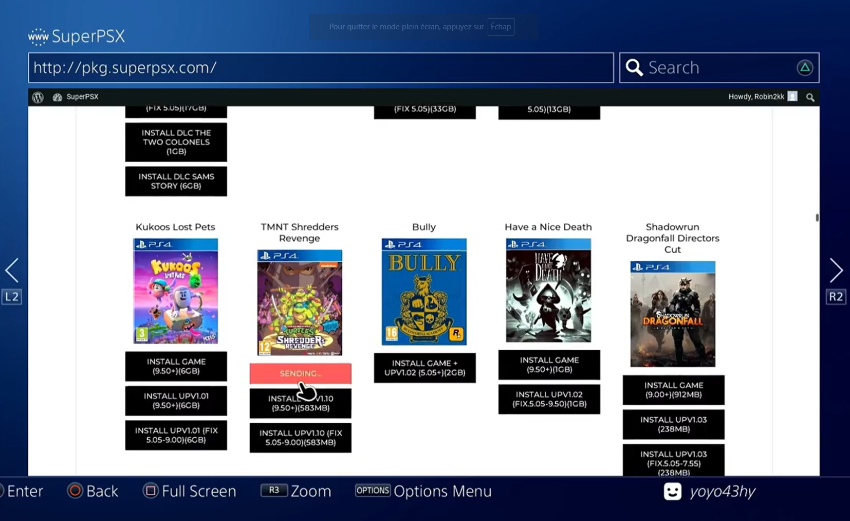Click the admin bar search magnifier icon

[810, 97]
